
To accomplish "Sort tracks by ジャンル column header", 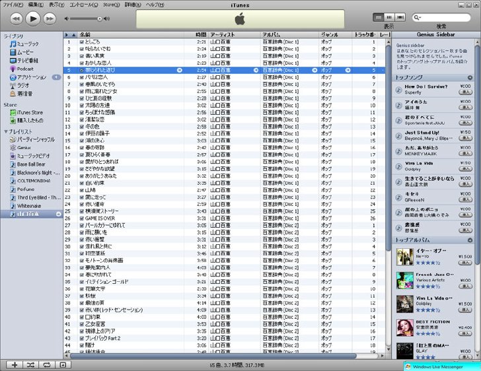I will coord(336,35).
